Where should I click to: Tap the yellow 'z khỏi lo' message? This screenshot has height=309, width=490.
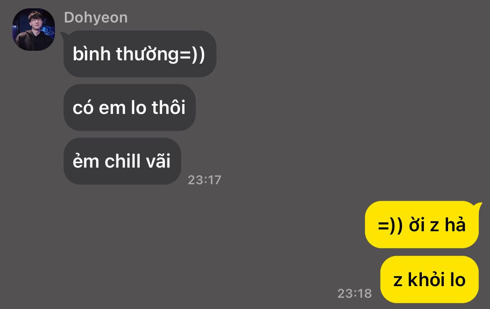429,279
